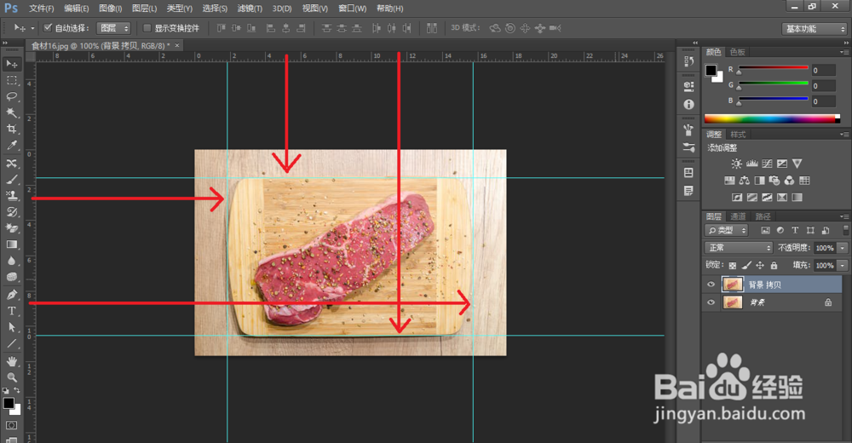Close the 食材16.jpg document tab
The image size is (852, 443).
tap(177, 46)
